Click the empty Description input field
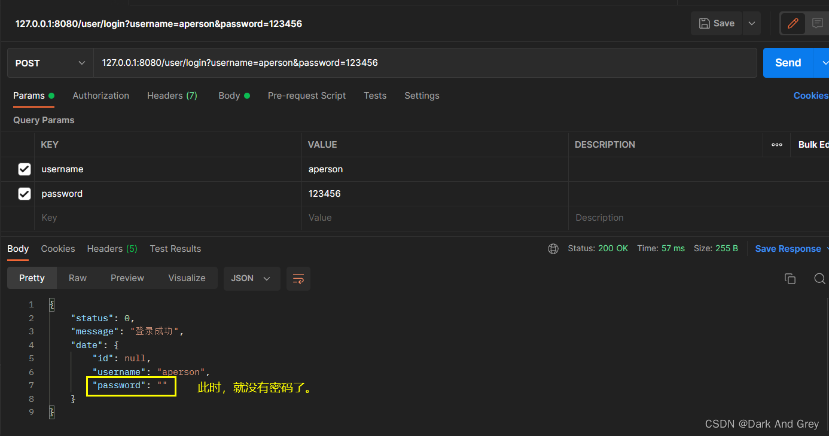This screenshot has height=436, width=829. 699,218
